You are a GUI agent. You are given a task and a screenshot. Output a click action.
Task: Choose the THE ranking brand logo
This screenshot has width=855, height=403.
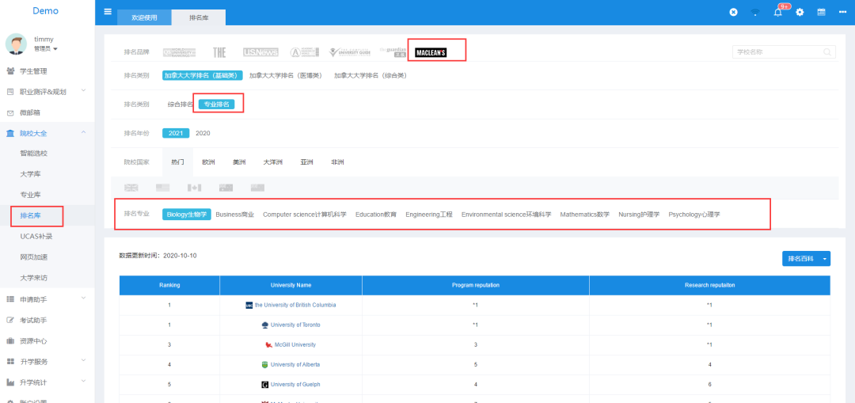[219, 52]
